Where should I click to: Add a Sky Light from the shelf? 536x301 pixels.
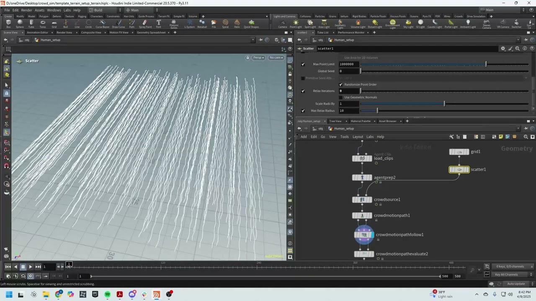click(408, 24)
